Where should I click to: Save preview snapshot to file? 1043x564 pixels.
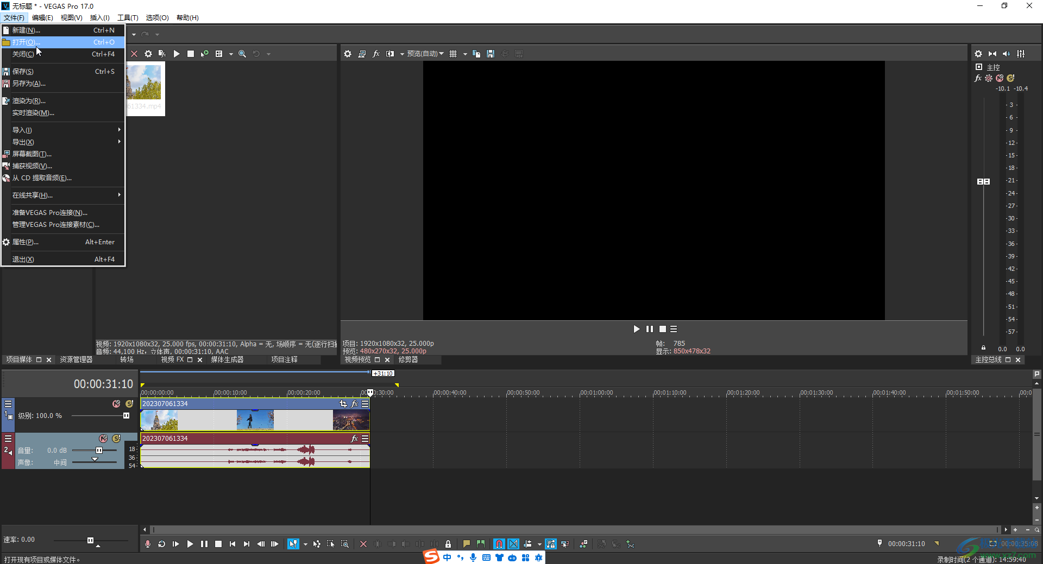[x=491, y=54]
